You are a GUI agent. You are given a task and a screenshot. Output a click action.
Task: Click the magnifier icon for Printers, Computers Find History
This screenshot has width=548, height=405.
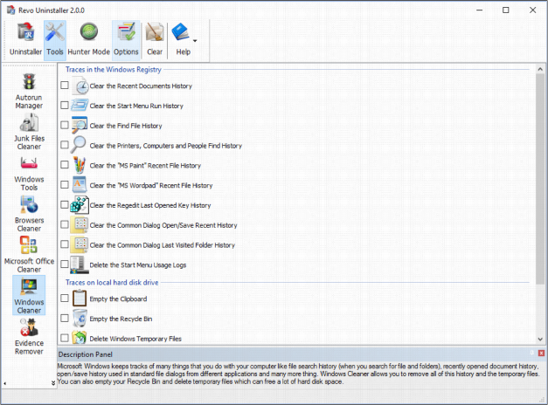[79, 145]
